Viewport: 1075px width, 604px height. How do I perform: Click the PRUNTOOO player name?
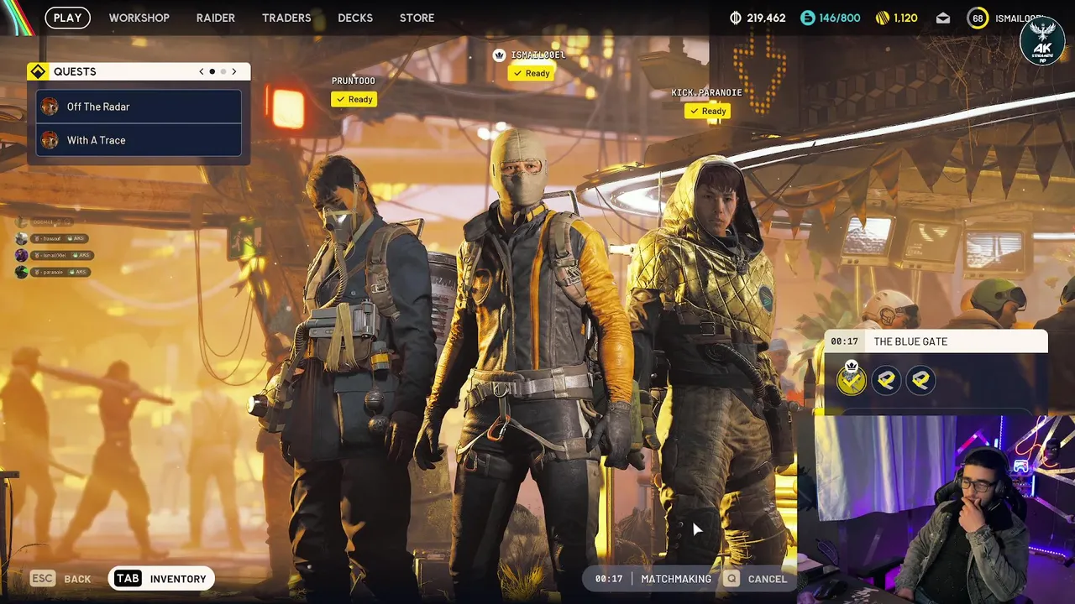[x=354, y=81]
